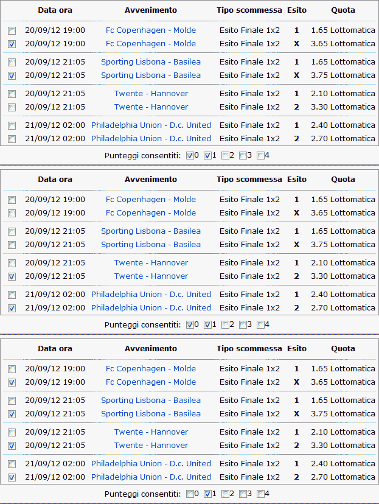The height and width of the screenshot is (504, 379).
Task: Check Copenhagen - Molde outcome 1 in first table
Action: (12, 30)
